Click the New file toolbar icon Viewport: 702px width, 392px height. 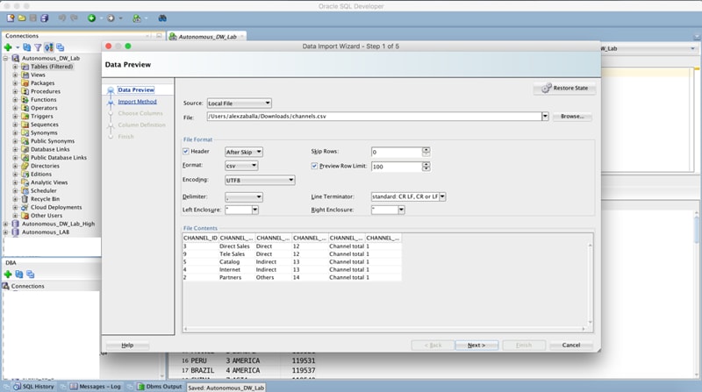tap(9, 18)
